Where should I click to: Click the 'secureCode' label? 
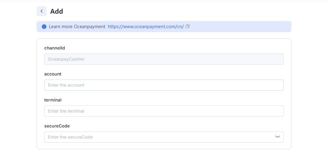tap(57, 126)
